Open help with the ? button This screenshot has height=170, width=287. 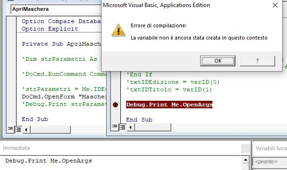point(257,61)
